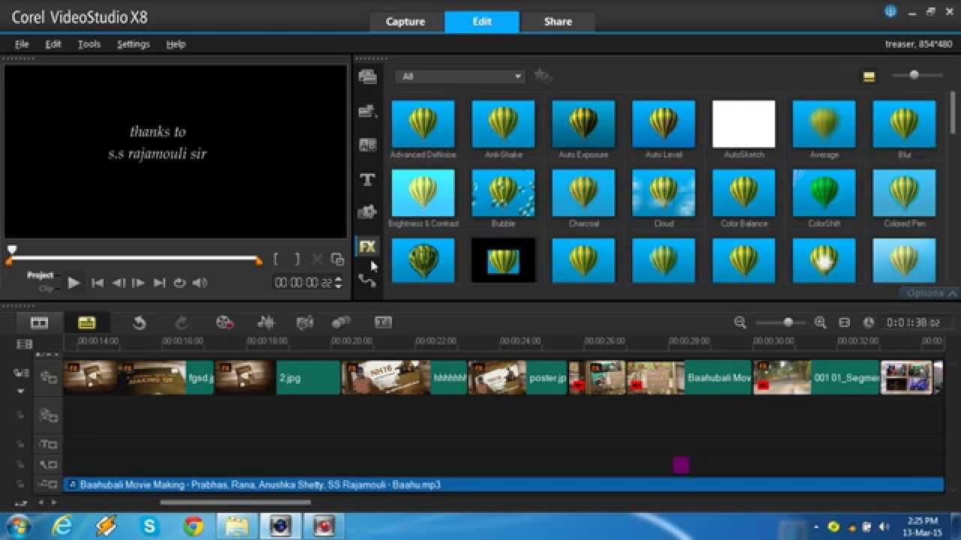Open the Tools menu
This screenshot has height=540, width=961.
89,44
